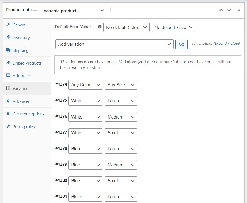Click variation ID #1375
Image resolution: width=247 pixels, height=203 pixels.
click(x=61, y=100)
